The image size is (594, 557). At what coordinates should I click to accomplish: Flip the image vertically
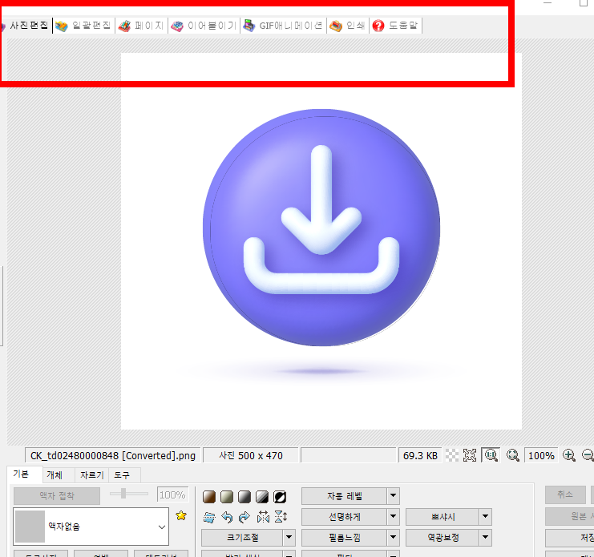point(281,517)
